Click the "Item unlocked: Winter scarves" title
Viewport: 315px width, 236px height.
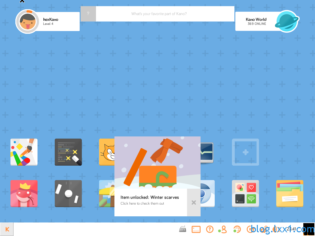point(150,197)
